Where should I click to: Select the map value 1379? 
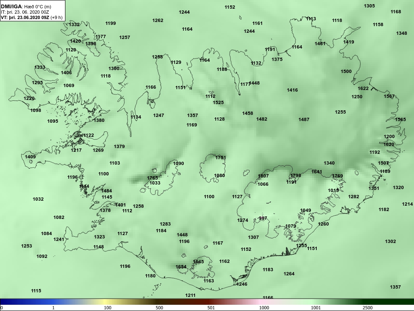119,146
